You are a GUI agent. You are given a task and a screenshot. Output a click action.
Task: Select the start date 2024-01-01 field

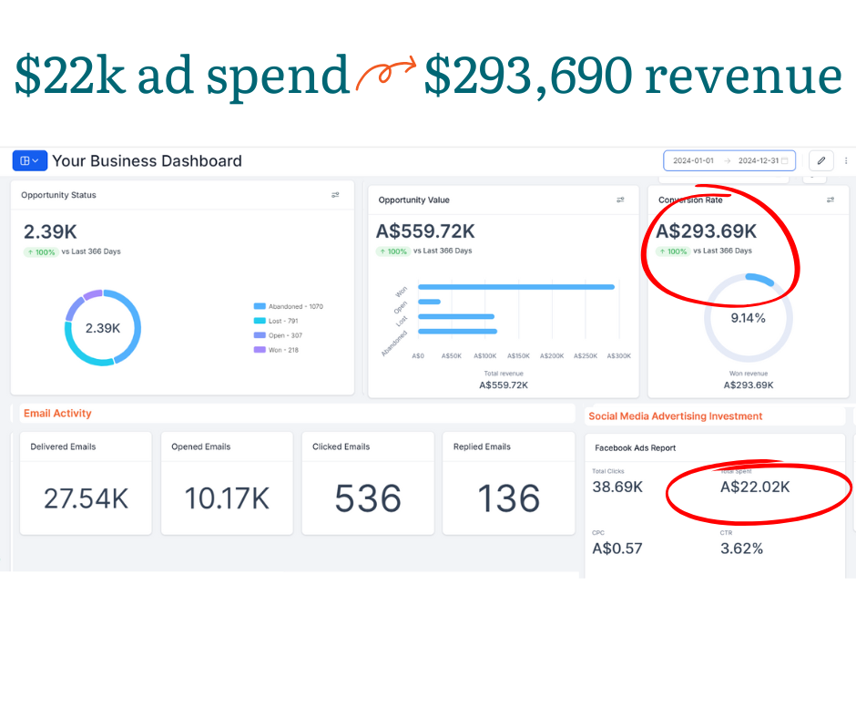[694, 161]
